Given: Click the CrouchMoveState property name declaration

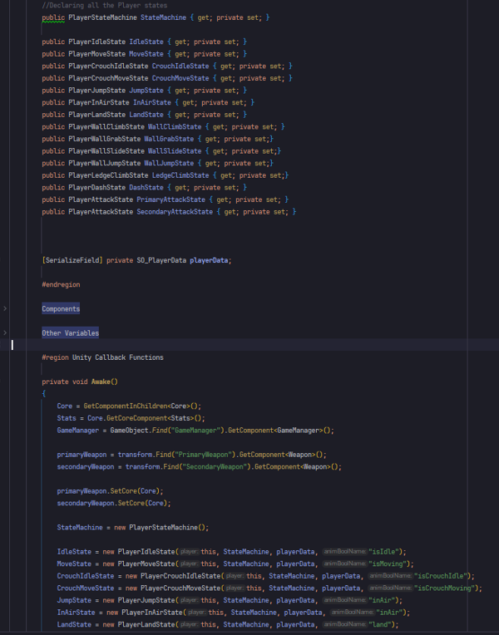Looking at the screenshot, I should 180,79.
